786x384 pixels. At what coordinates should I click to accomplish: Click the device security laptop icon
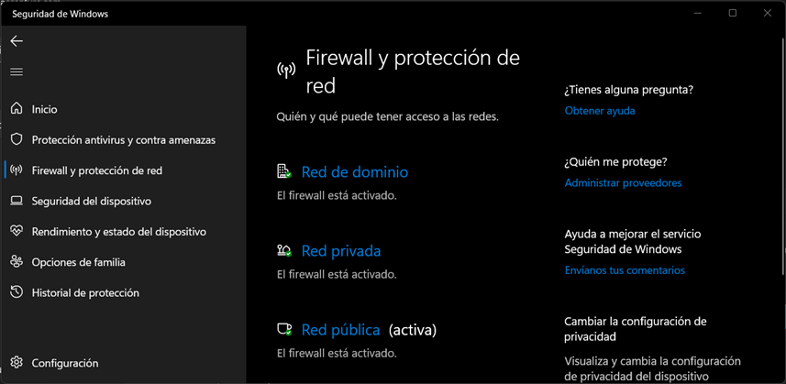click(x=17, y=201)
